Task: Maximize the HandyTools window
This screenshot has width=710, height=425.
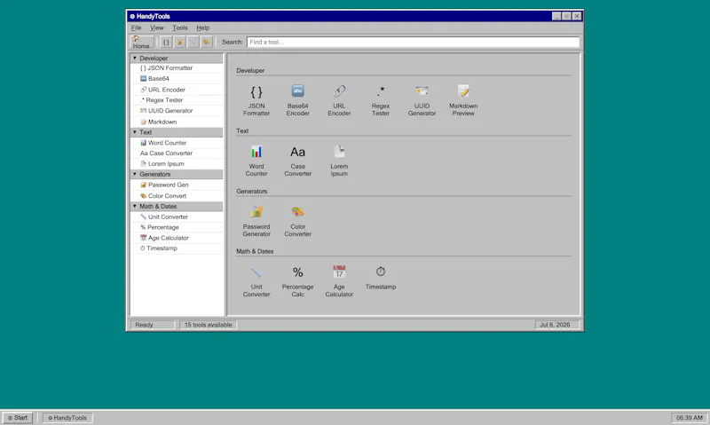Action: click(x=566, y=16)
